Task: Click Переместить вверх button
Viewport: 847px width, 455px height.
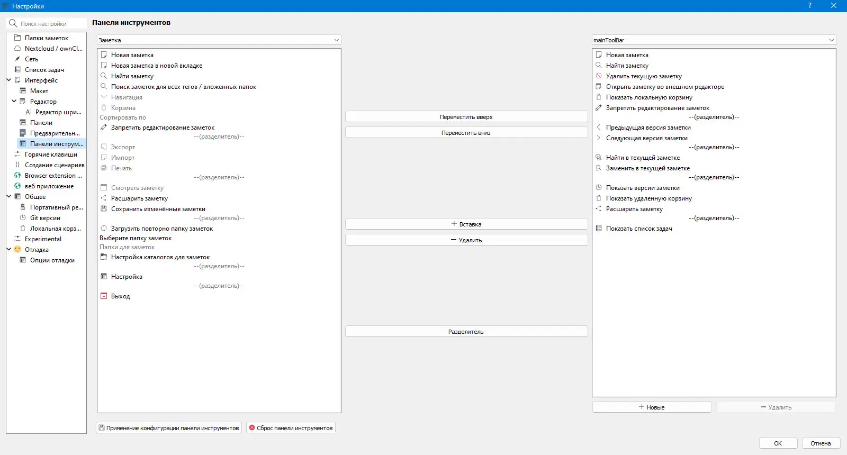Action: (466, 117)
